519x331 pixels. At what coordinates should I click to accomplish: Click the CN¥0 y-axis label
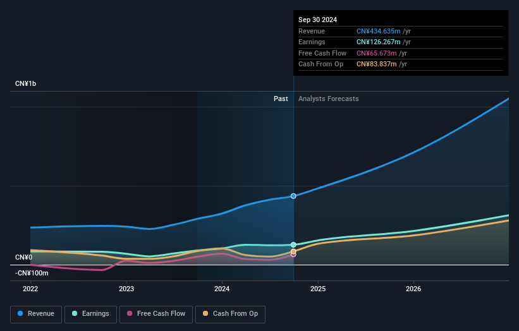tap(24, 257)
